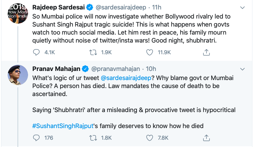263x147 pixels.
Task: Reply to Rajdeep Sardesai's tweet
Action: coord(36,52)
